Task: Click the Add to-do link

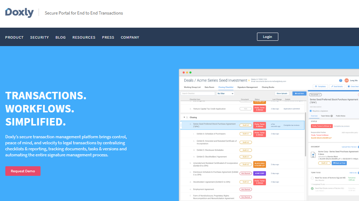Action: point(353,173)
